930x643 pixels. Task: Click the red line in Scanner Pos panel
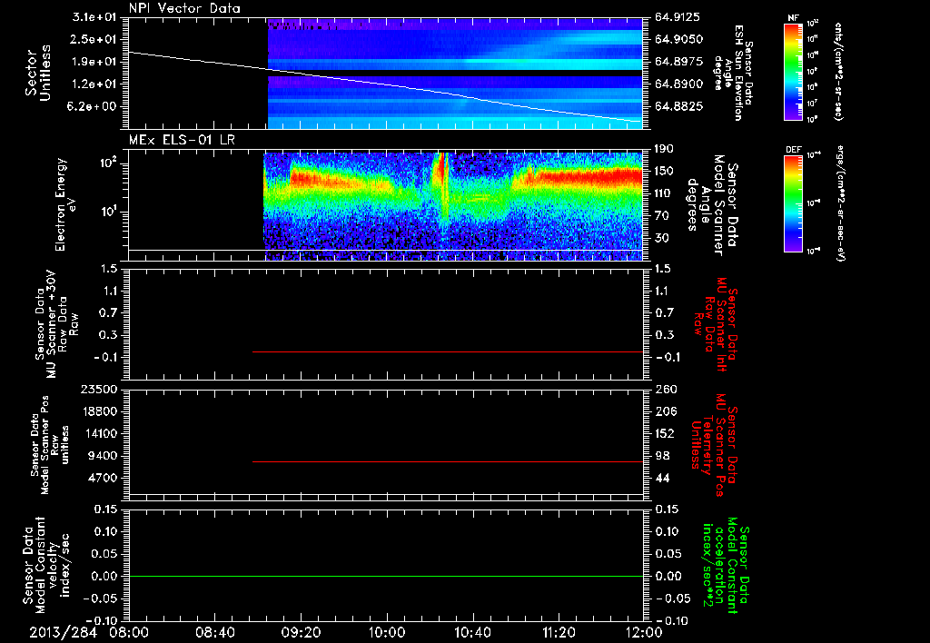pyautogui.click(x=448, y=461)
